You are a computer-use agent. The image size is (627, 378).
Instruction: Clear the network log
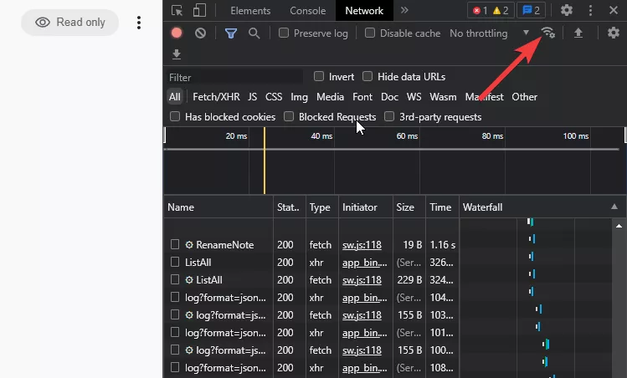click(x=200, y=33)
